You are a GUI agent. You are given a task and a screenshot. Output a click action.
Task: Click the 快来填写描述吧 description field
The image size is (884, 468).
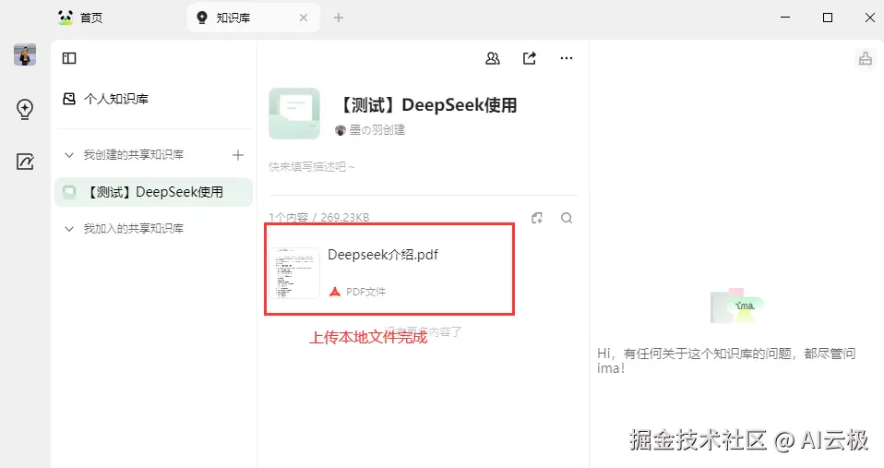[312, 167]
